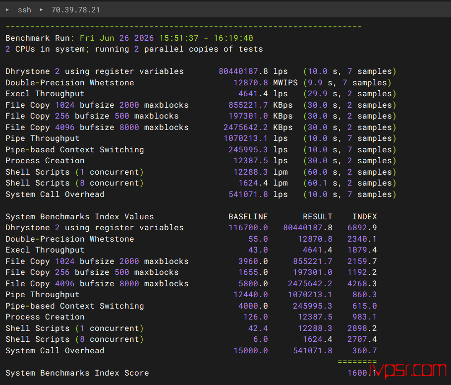
Task: Click the baseline value 55.0
Action: [258, 239]
